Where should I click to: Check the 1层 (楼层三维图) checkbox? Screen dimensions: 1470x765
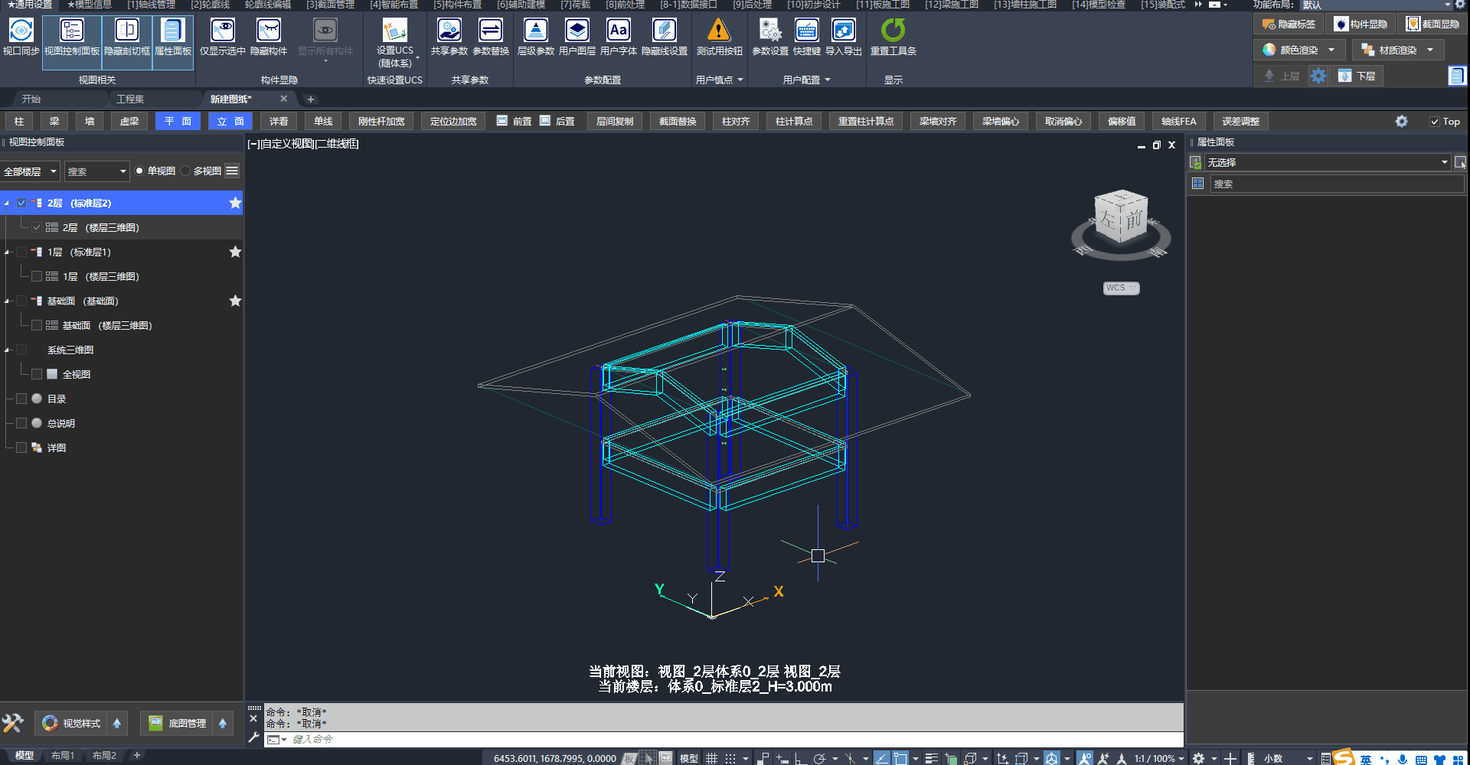pyautogui.click(x=37, y=276)
